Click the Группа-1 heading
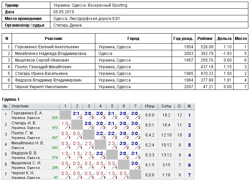Image resolution: width=250 pixels, height=181 pixels. 11,99
